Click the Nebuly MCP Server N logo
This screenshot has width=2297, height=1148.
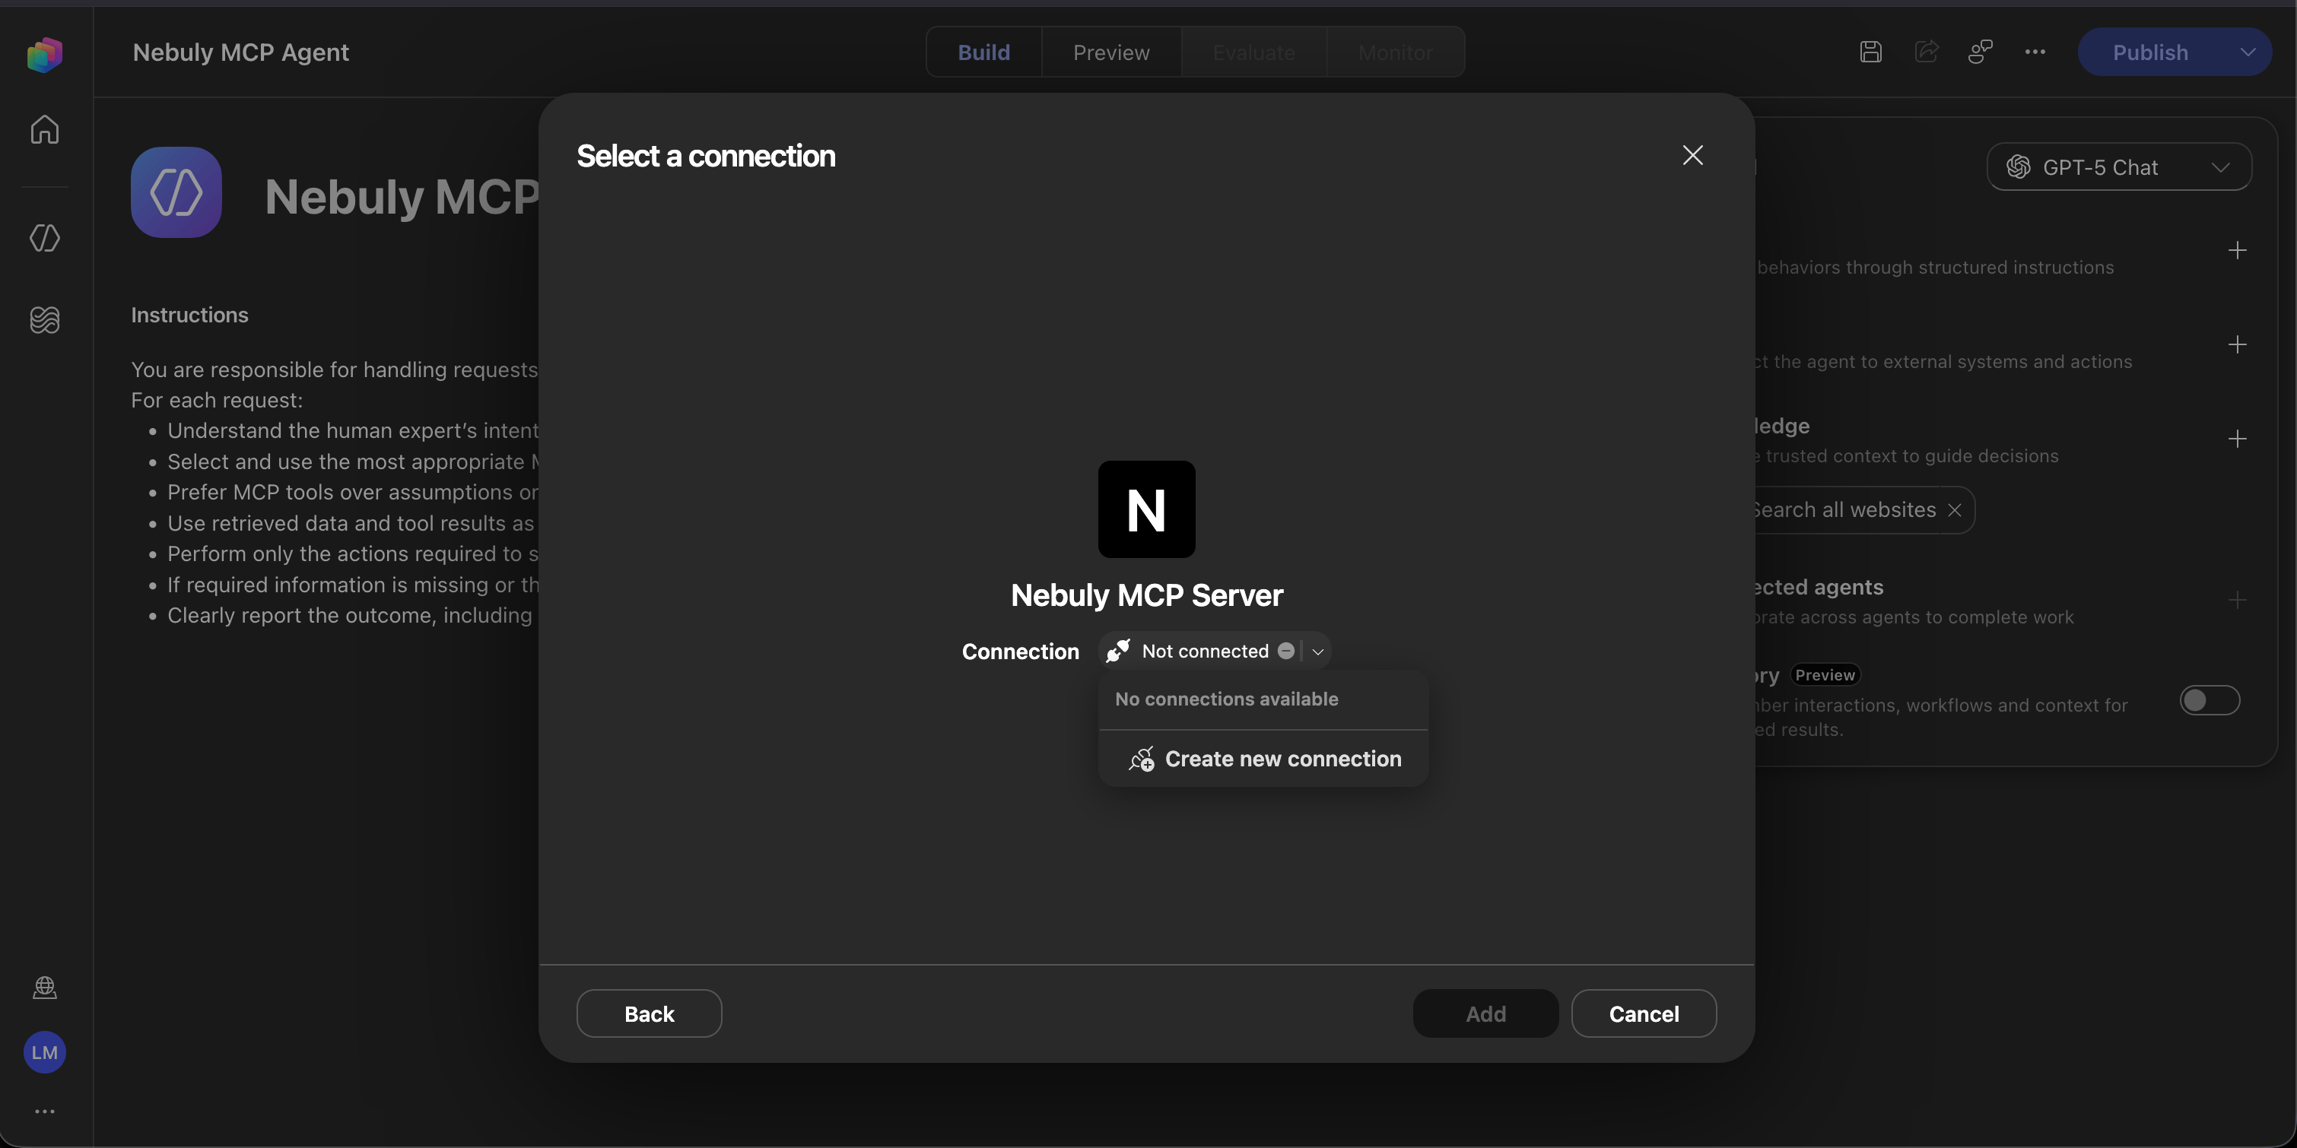click(1147, 509)
